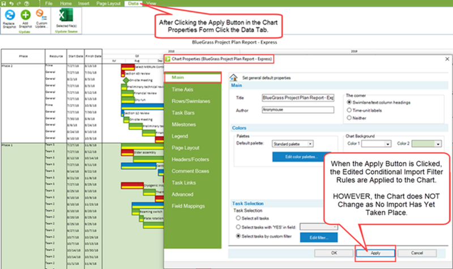Open the Color 1 background dropdown arrow

click(x=387, y=144)
